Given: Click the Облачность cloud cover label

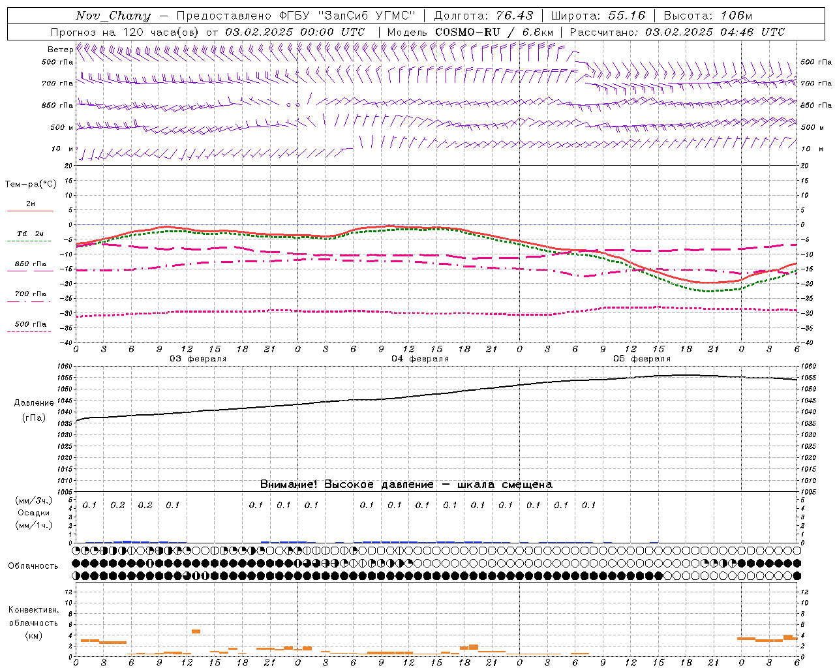Looking at the screenshot, I should (x=33, y=566).
